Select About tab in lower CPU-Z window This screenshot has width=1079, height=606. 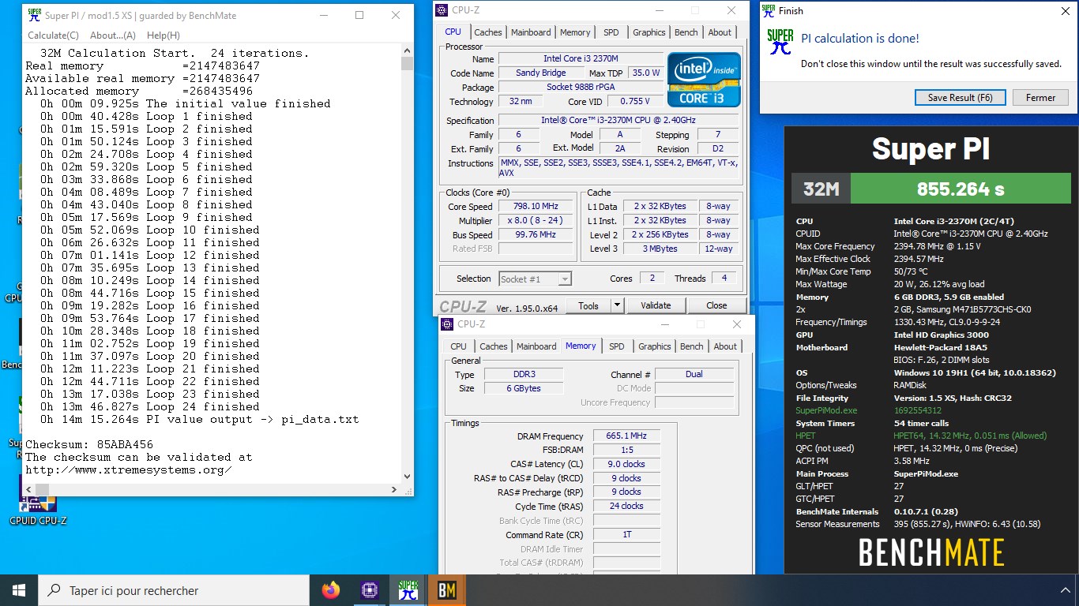[725, 346]
